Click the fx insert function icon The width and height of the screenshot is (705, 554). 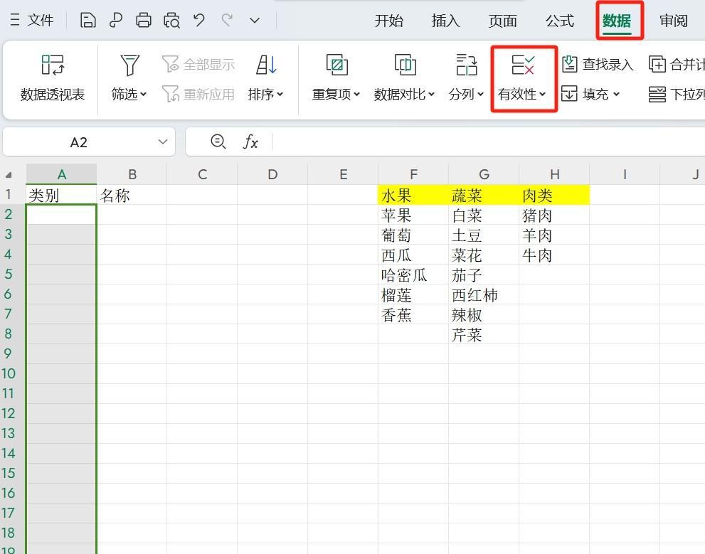point(250,142)
